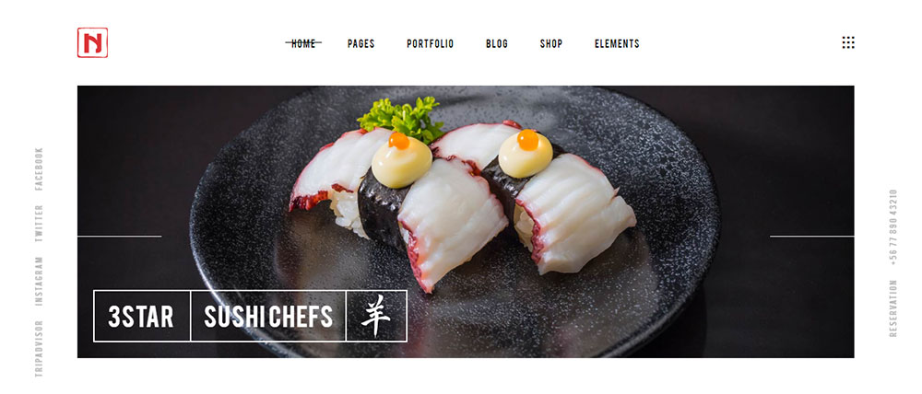Open the Home menu item
The height and width of the screenshot is (394, 922).
coord(303,43)
